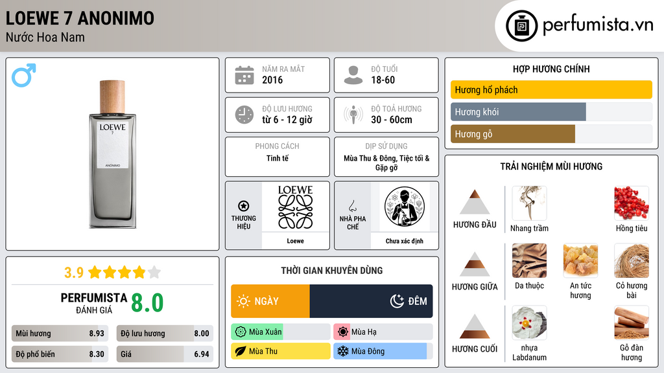Select the Da thuộc note image
Screen dimensions: 664x373
[x=529, y=260]
